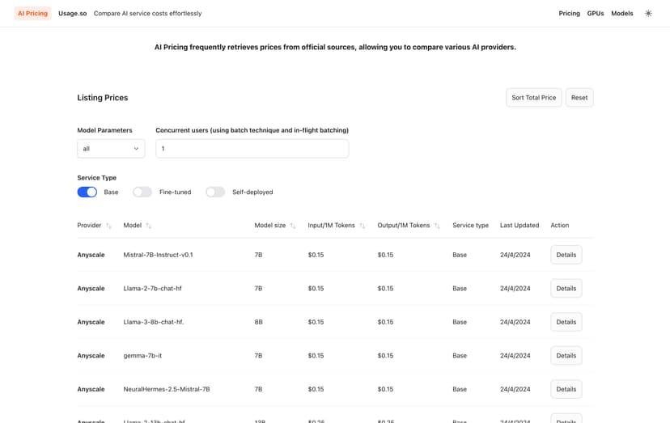Sort by Model size arrows icon
The width and height of the screenshot is (670, 423).
pyautogui.click(x=293, y=226)
